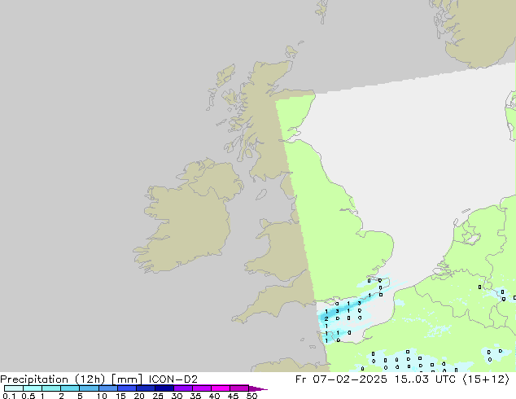Image resolution: width=516 pixels, height=399 pixels.
Task: Select the 30–35 mm purple legend swatch
Action: pos(186,388)
